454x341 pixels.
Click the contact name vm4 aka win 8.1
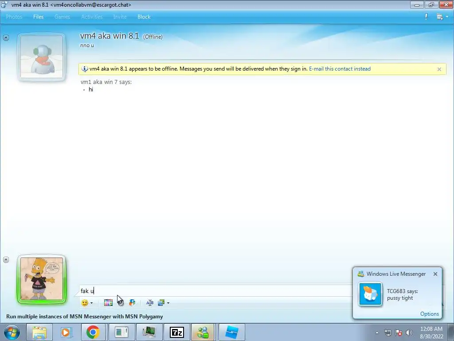110,36
